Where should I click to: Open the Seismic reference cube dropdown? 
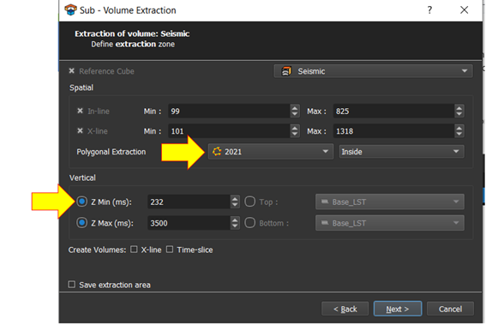pos(373,71)
